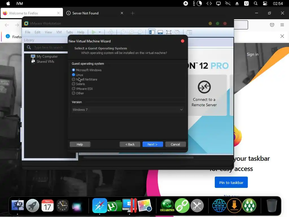Open the WWW globe dock icon
Image resolution: width=289 pixels, height=217 pixels.
click(x=219, y=206)
